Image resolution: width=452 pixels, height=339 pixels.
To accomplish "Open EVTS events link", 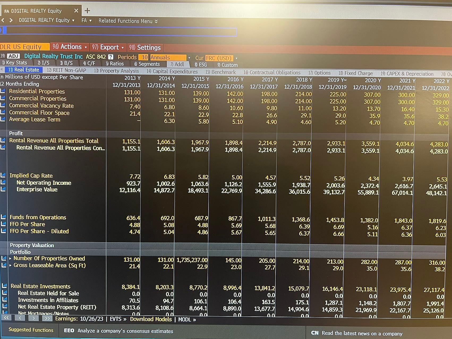I will click(118, 319).
